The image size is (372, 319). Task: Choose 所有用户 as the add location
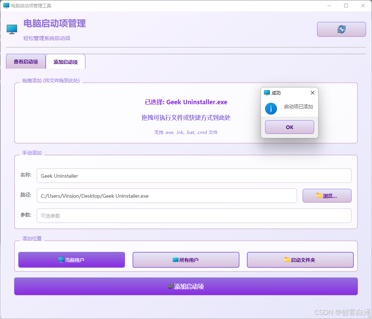coord(186,260)
